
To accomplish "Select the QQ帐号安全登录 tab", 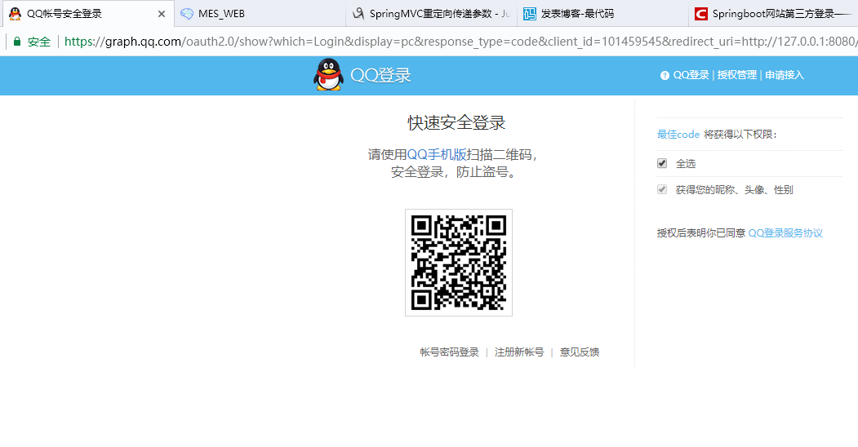I will (x=89, y=14).
